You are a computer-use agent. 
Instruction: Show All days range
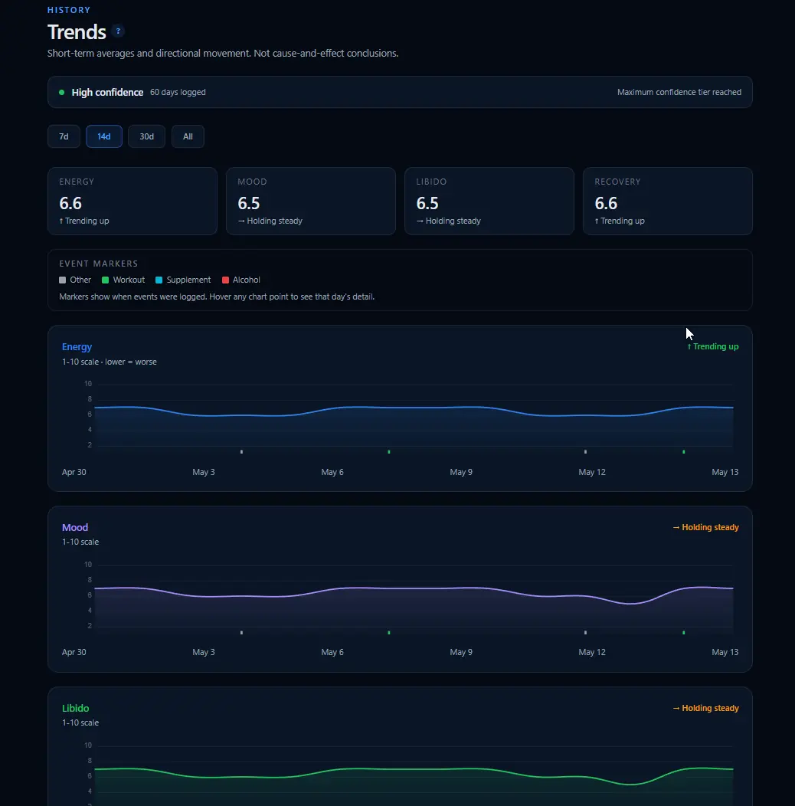click(x=188, y=136)
